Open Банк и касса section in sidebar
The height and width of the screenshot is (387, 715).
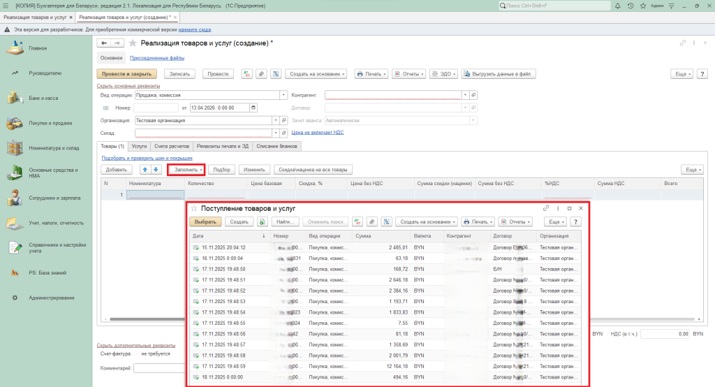pyautogui.click(x=43, y=98)
